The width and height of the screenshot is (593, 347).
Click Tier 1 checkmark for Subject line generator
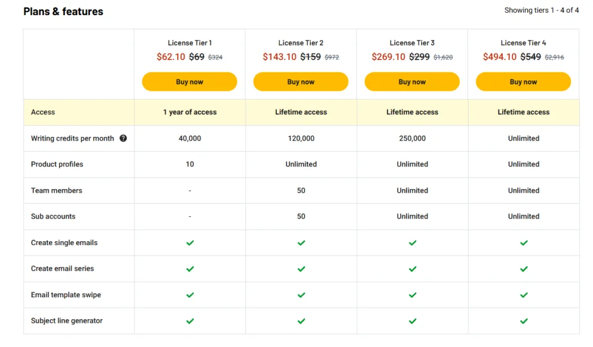(x=190, y=321)
